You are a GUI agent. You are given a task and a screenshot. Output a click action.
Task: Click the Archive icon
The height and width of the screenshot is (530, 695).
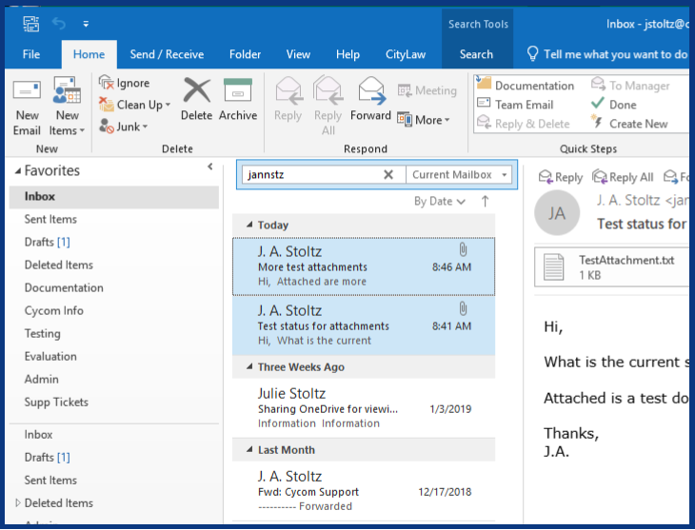point(238,90)
